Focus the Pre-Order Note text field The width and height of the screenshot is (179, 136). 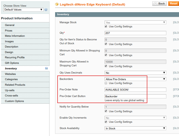(x=135, y=90)
